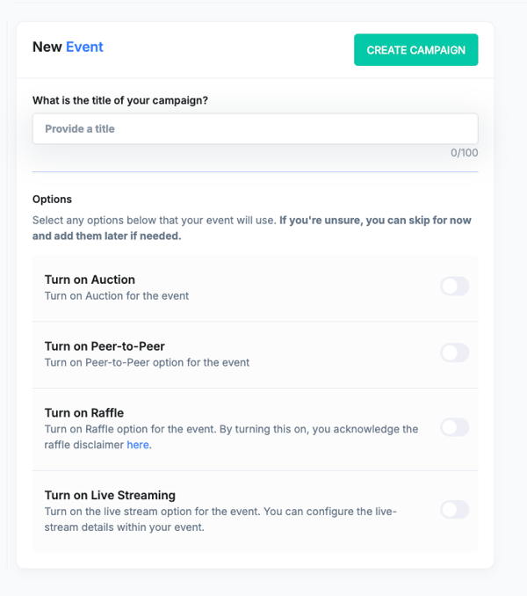
Task: Click the 'Turn on Live Streaming' row title
Action: click(110, 495)
